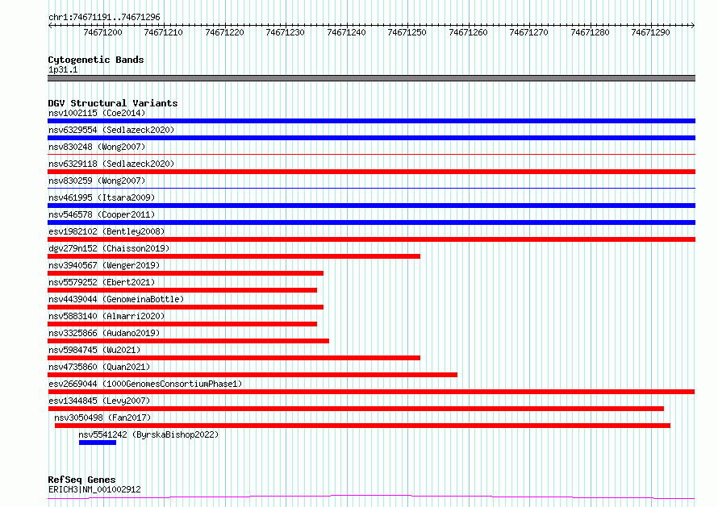Select nsv3325866 (Audano2019) variant label
The width and height of the screenshot is (718, 507).
pyautogui.click(x=104, y=333)
